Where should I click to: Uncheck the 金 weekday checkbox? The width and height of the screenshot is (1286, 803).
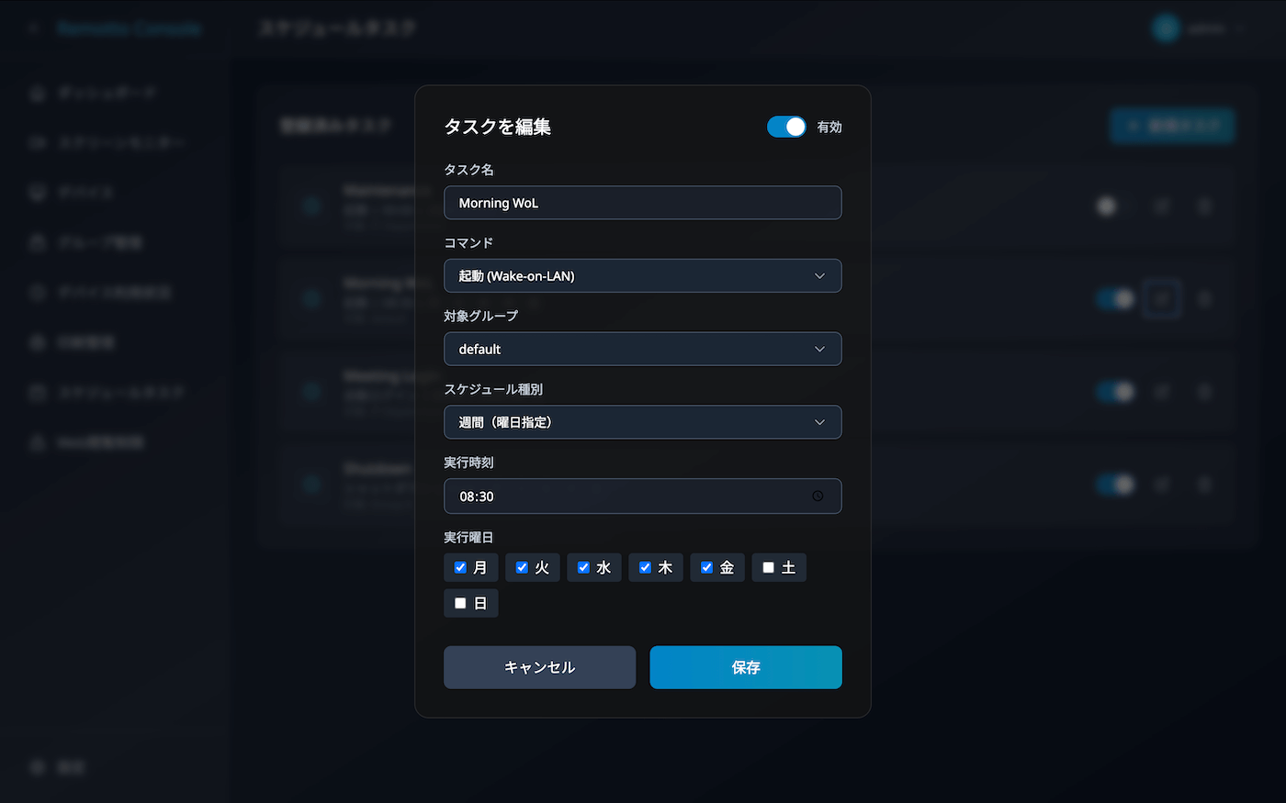[706, 567]
